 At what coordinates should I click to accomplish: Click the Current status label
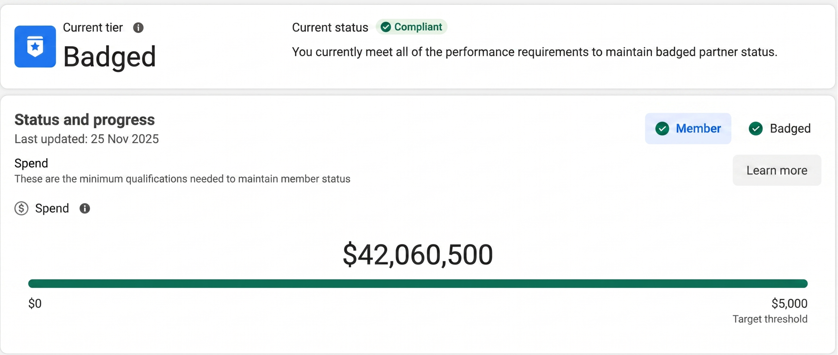click(x=330, y=27)
